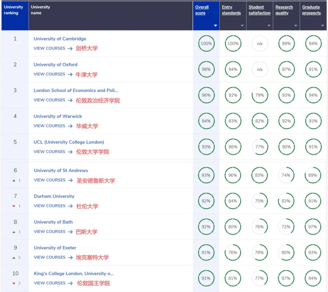Open University of Exeter page

pos(55,248)
